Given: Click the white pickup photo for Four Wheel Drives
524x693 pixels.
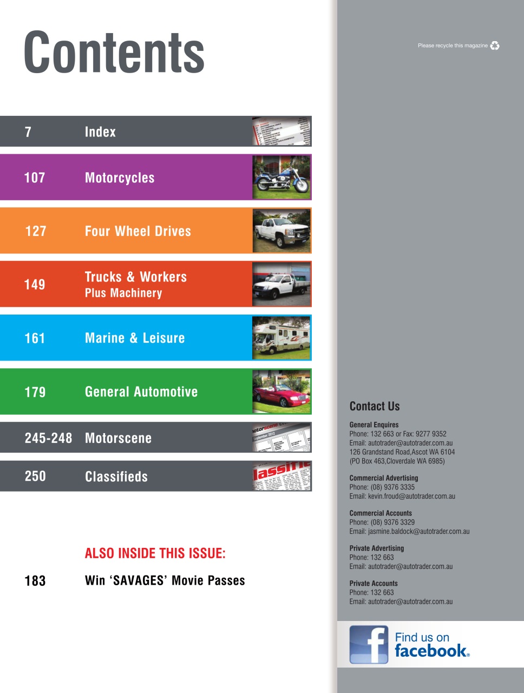Looking at the screenshot, I should pos(282,231).
